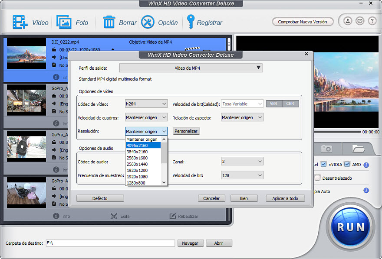Click the add Foto icon
Image resolution: width=382 pixels, height=259 pixels.
click(64, 22)
